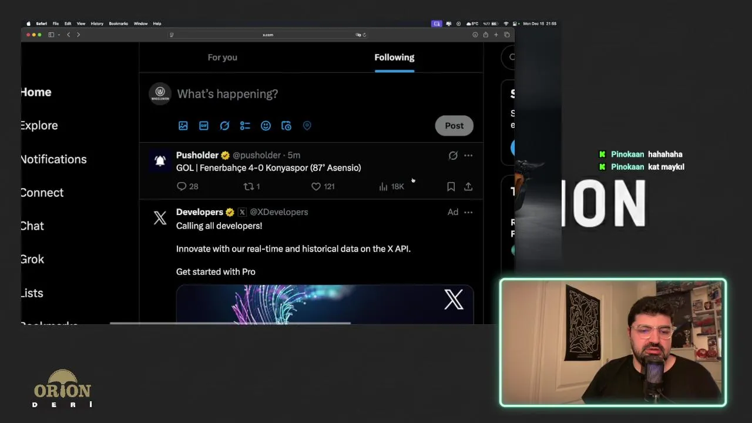Open the History menu
Screen dimensions: 752x423
tap(97, 23)
